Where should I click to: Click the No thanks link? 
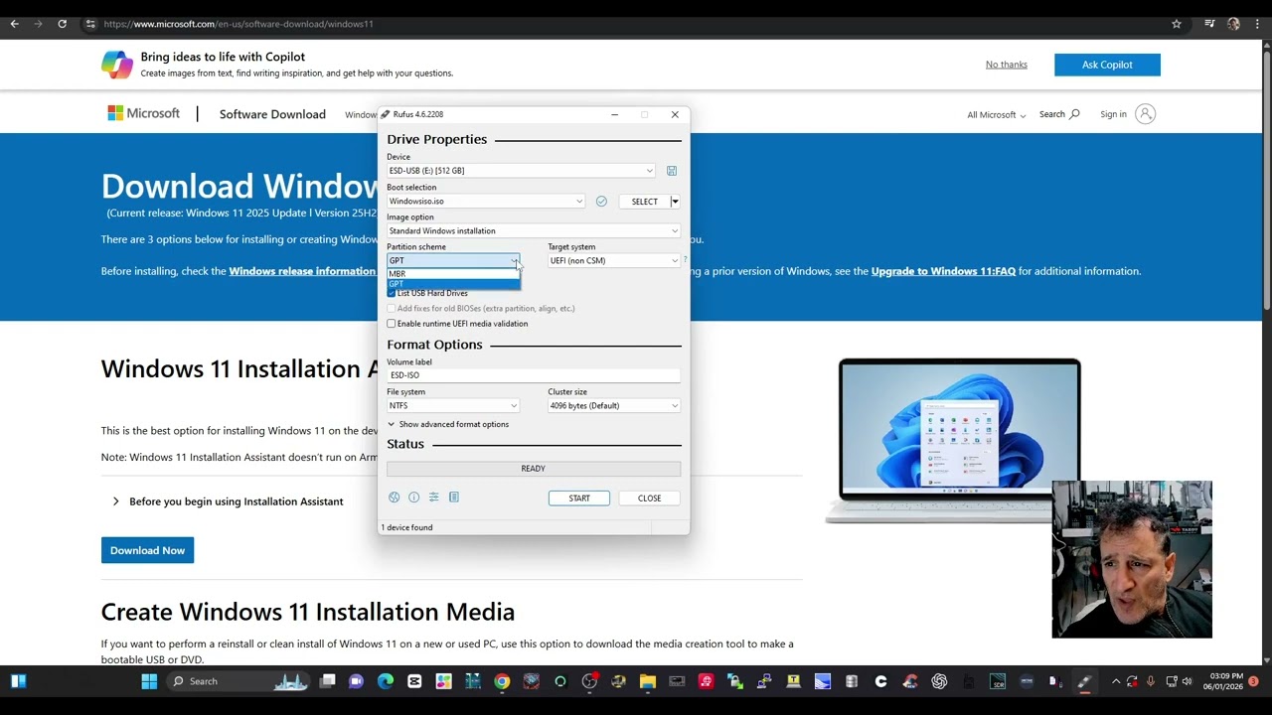point(1007,65)
